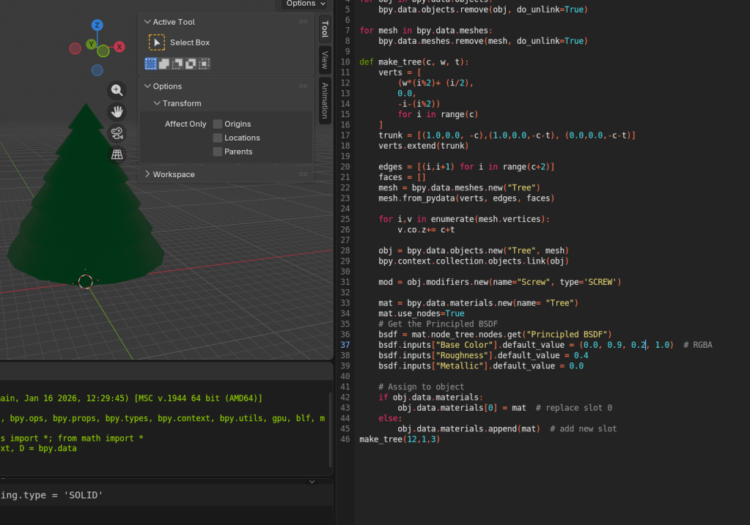Click the hand pan view icon
Screen dimensions: 750x525
click(x=117, y=111)
